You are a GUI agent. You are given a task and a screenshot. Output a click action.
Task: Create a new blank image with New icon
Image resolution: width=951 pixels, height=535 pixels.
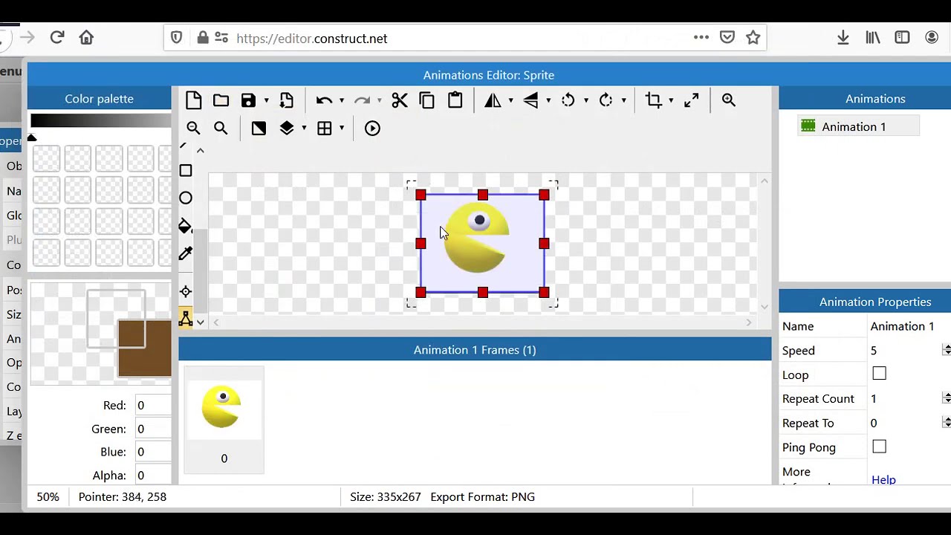pyautogui.click(x=193, y=100)
